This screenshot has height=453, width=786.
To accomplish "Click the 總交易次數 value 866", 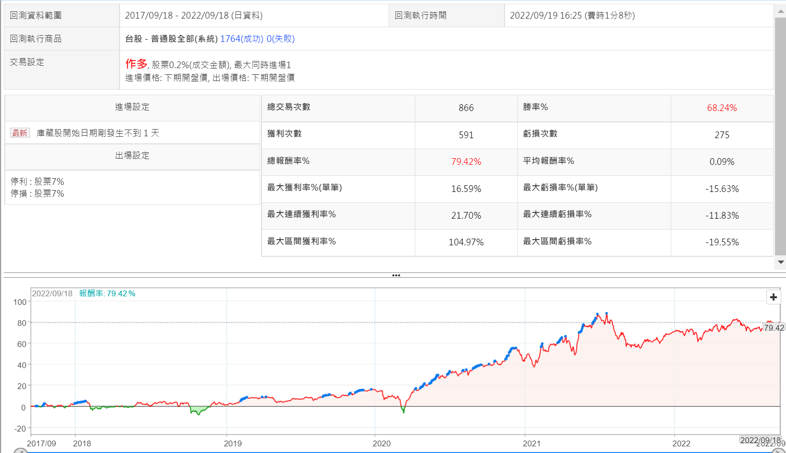I will tap(465, 108).
